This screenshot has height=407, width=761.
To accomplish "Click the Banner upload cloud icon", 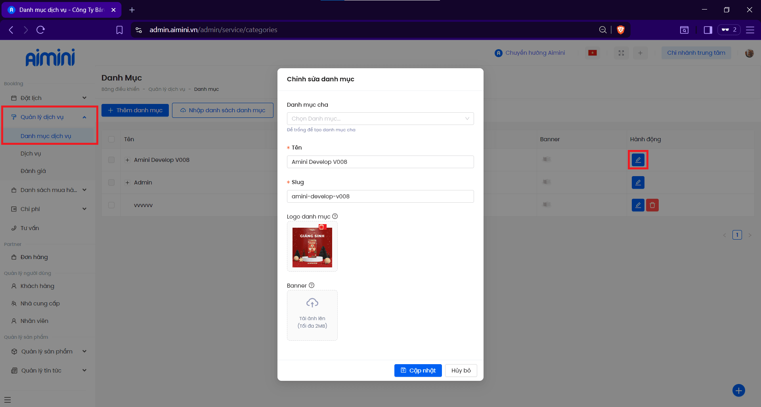I will click(x=312, y=303).
